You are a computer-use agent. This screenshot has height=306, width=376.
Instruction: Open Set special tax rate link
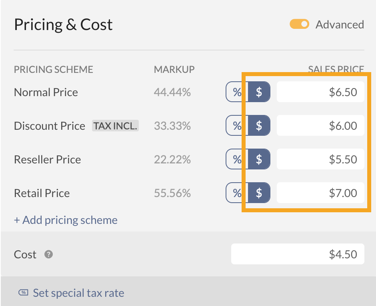point(78,293)
